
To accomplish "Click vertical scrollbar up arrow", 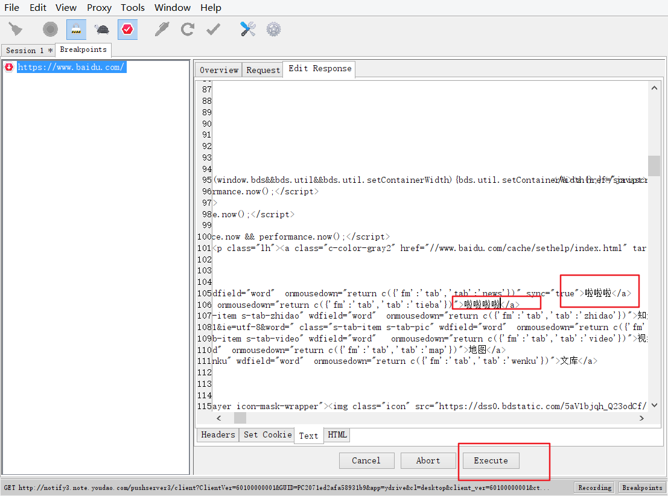I will [654, 88].
